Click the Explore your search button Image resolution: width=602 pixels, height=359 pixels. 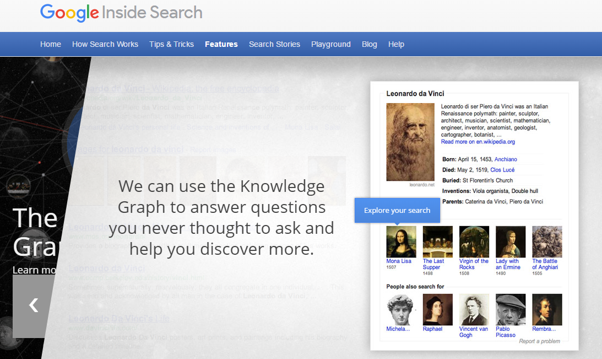point(397,210)
